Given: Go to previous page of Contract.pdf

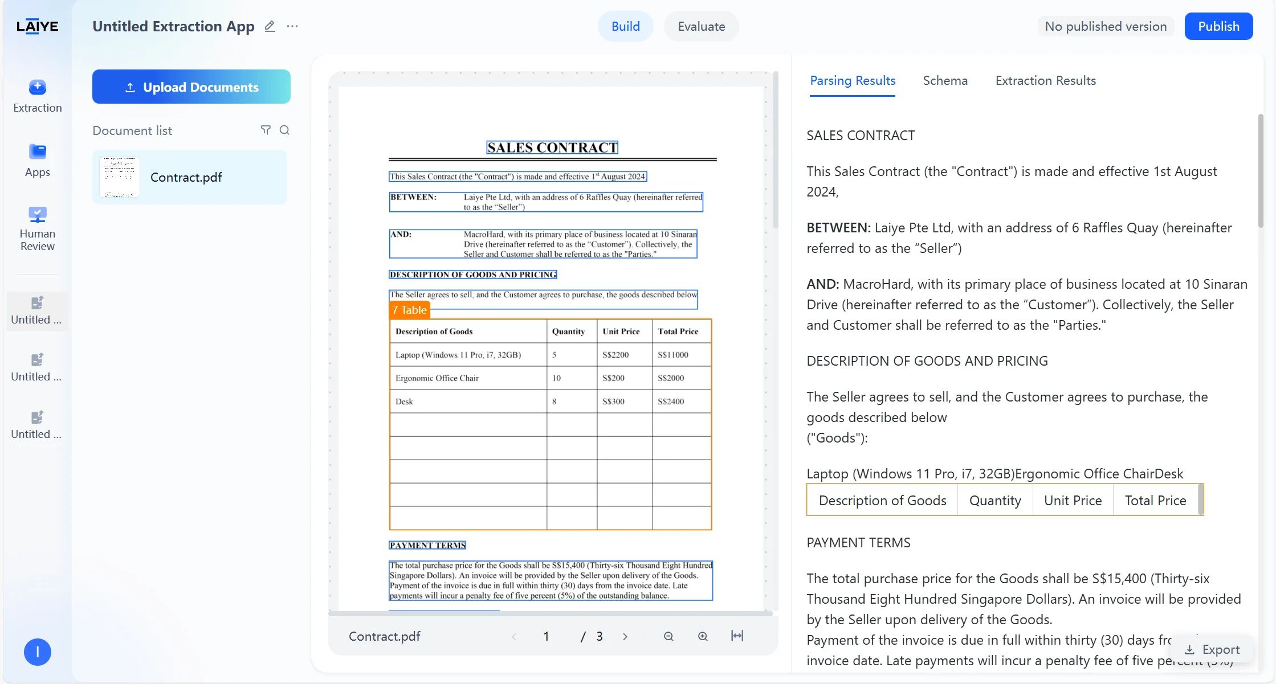Looking at the screenshot, I should coord(514,637).
